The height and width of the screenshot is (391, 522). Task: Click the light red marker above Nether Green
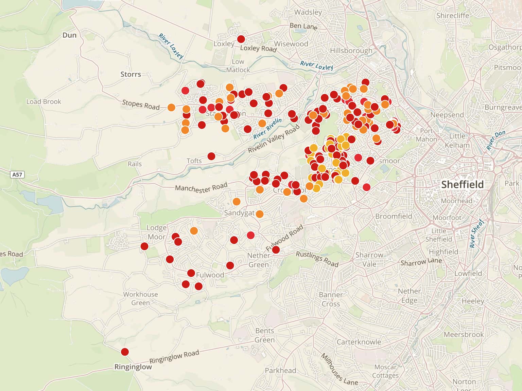(x=250, y=235)
